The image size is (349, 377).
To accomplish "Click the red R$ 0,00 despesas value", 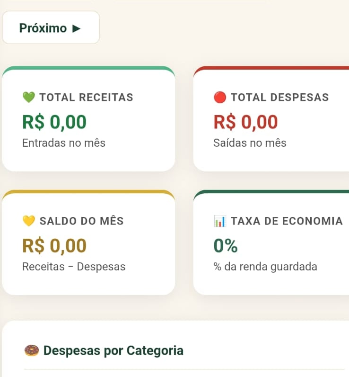I will [245, 122].
